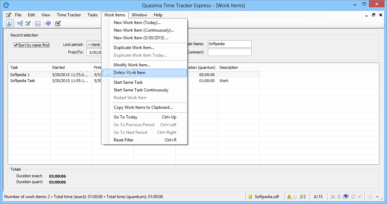Image resolution: width=387 pixels, height=204 pixels.
Task: Open the Help menu
Action: coord(158,15)
